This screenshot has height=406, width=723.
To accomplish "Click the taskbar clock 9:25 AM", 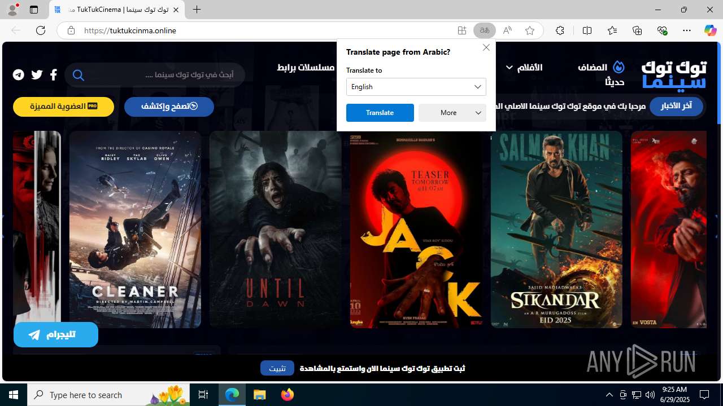I will pos(674,395).
